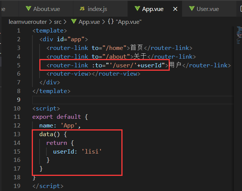Click the 'lisi' string value
The image size is (242, 191).
coord(92,151)
